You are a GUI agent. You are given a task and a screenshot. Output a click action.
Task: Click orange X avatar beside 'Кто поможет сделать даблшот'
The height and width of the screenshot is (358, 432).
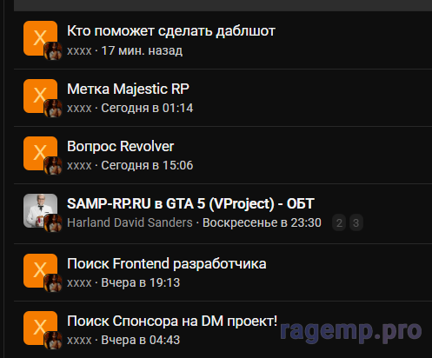[x=40, y=38]
